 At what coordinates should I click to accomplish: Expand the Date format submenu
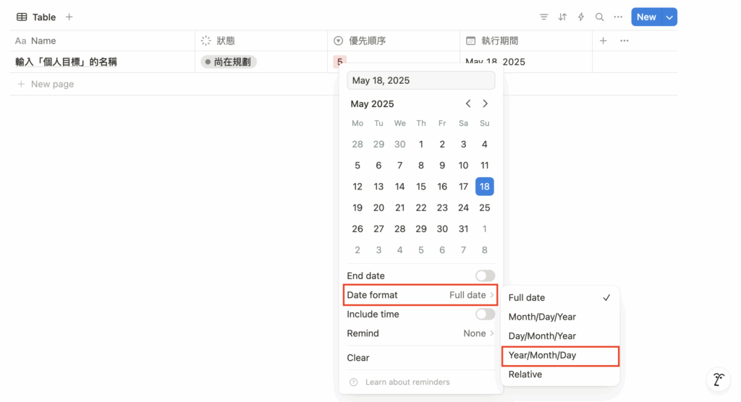tap(420, 295)
